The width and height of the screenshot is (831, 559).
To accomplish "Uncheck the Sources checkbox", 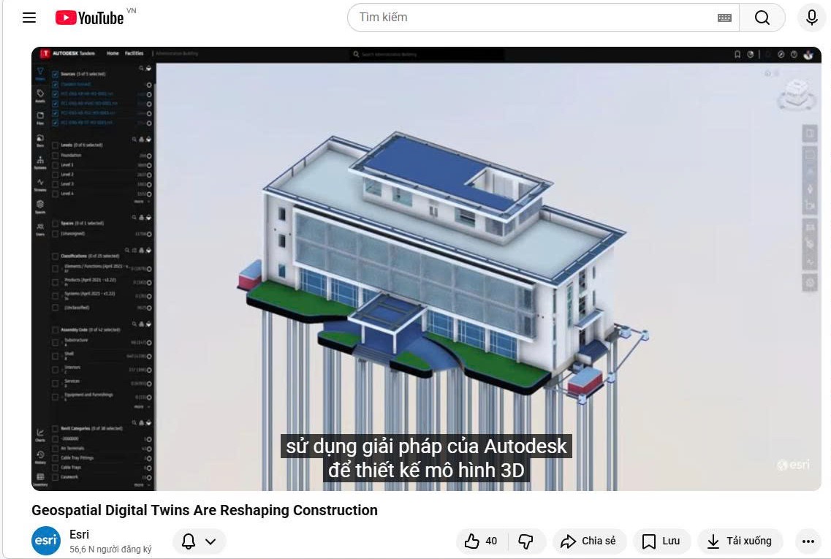I will [x=56, y=73].
